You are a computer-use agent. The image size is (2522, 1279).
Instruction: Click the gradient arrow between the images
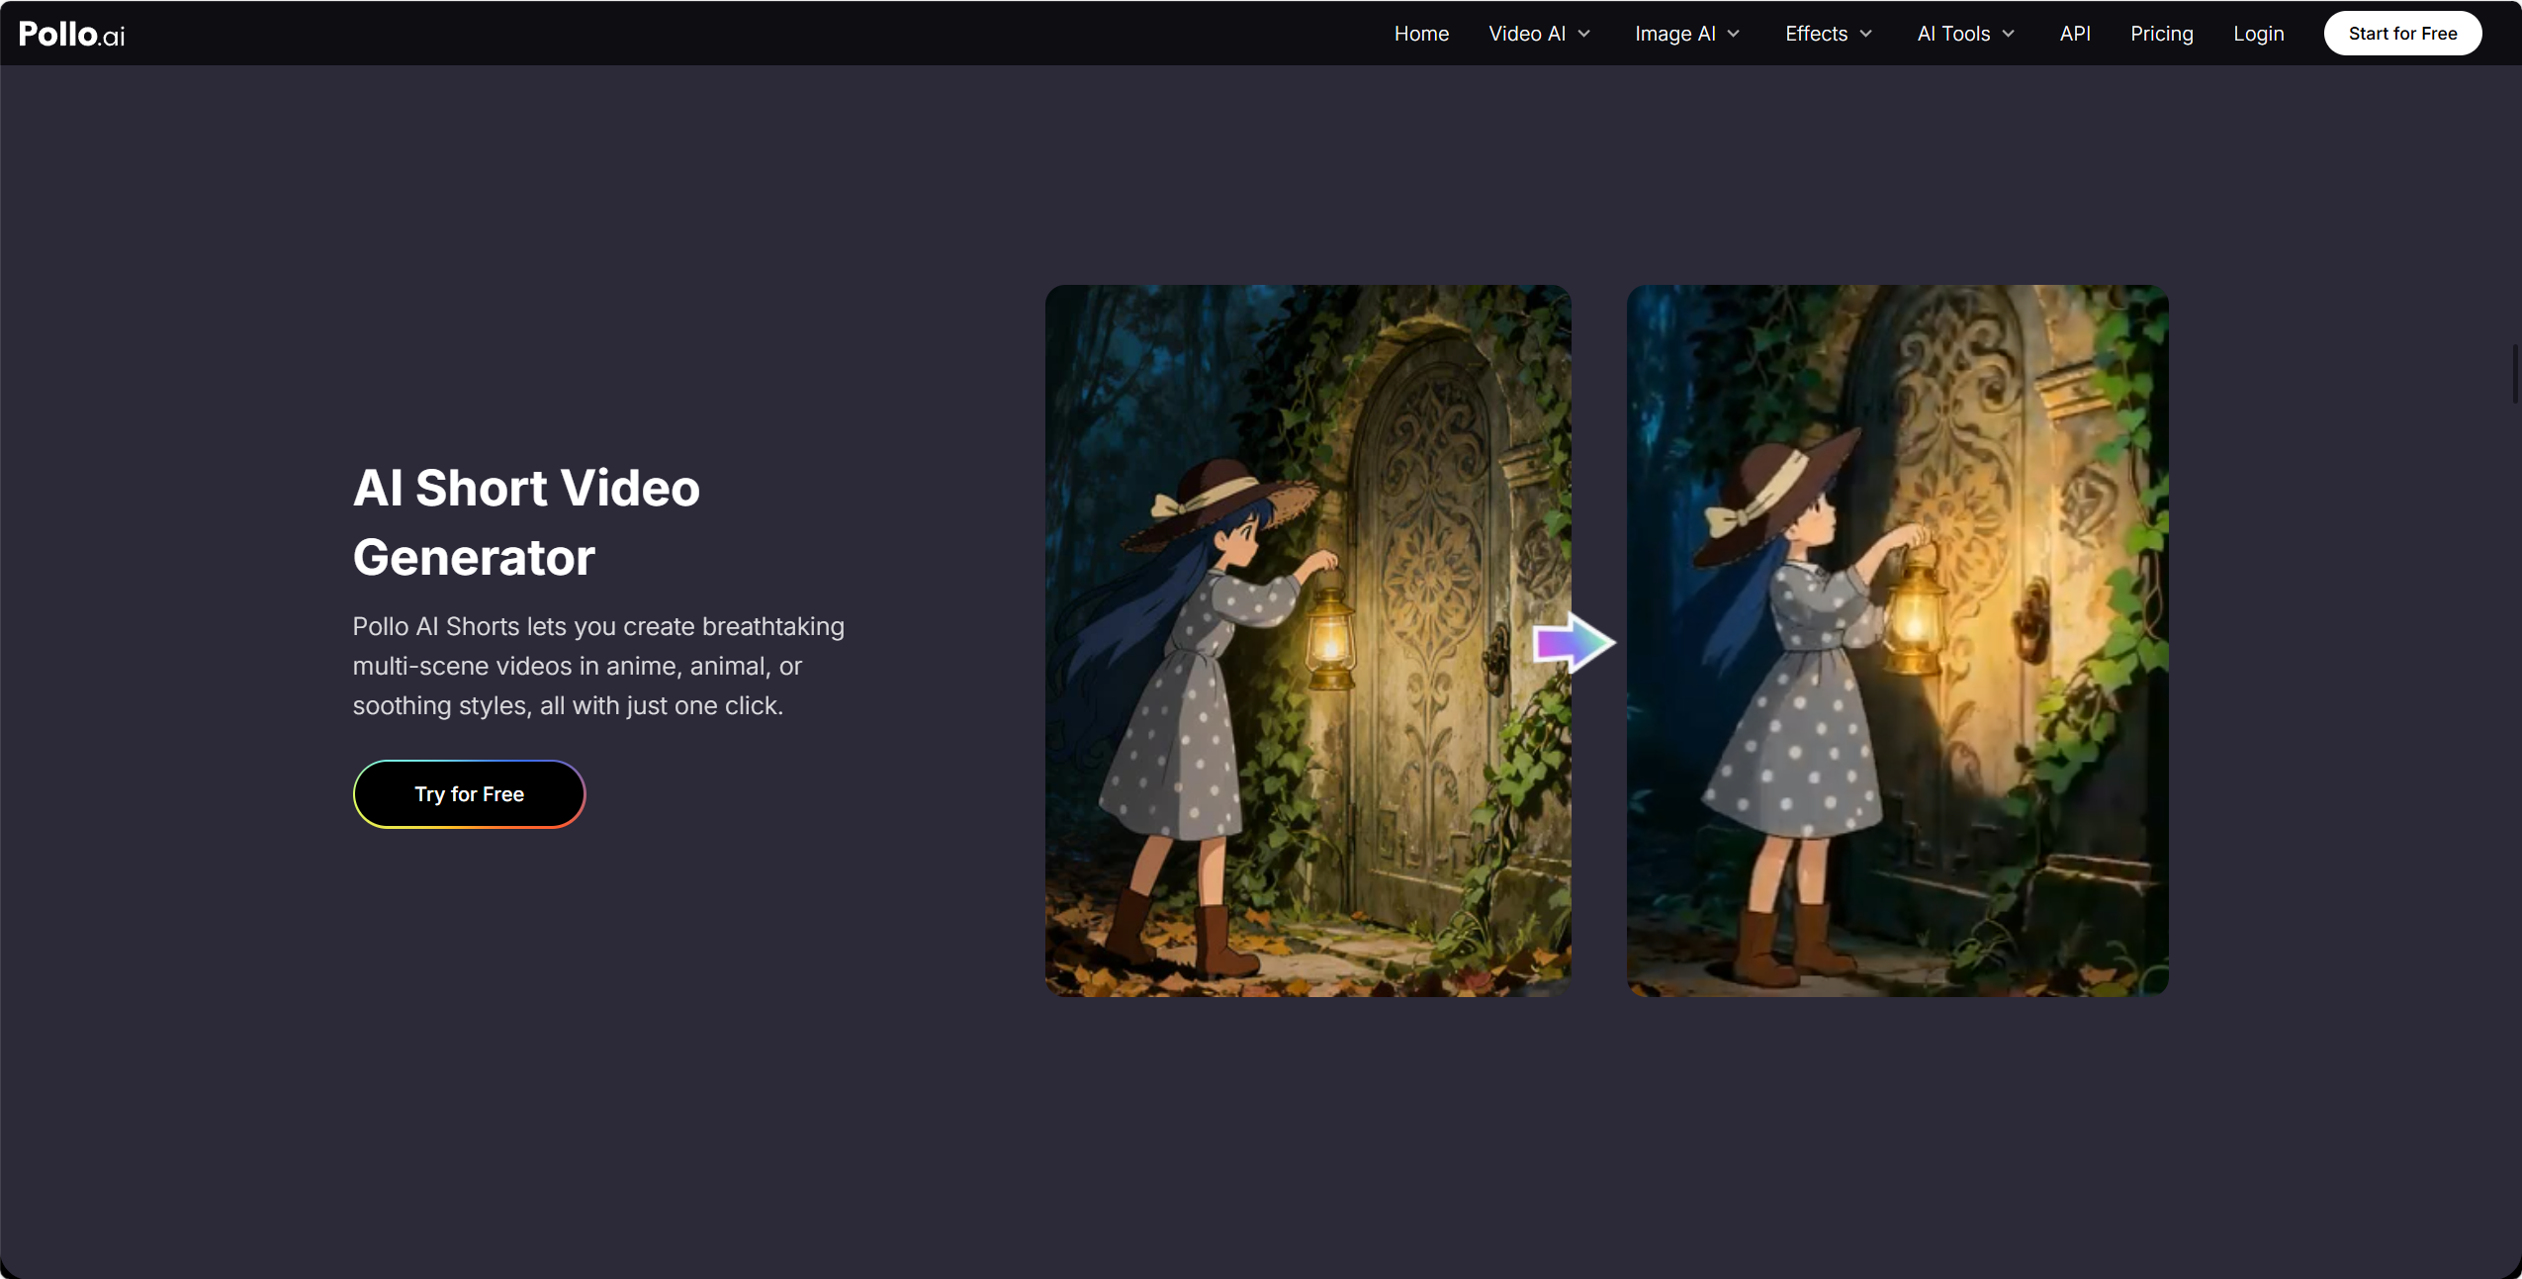click(x=1574, y=643)
